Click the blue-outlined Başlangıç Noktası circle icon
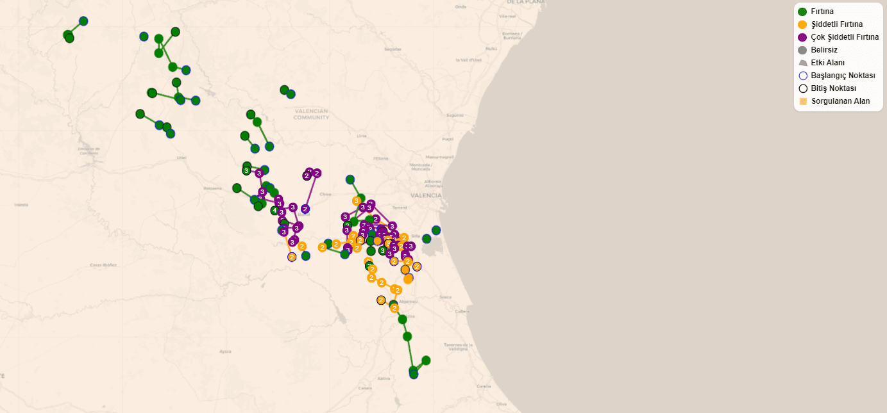887x413 pixels. click(x=802, y=76)
